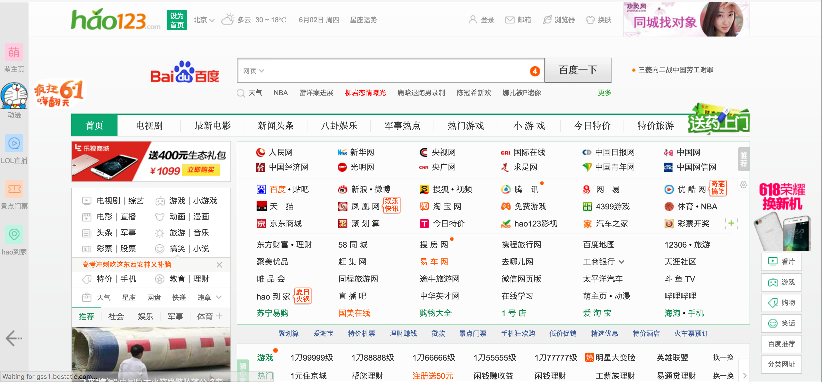Expand the 违章 tools row chevron

pos(219,297)
